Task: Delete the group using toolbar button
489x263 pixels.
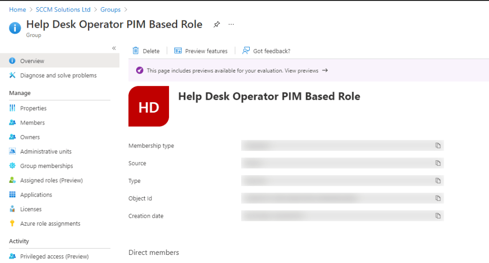Action: coord(146,51)
